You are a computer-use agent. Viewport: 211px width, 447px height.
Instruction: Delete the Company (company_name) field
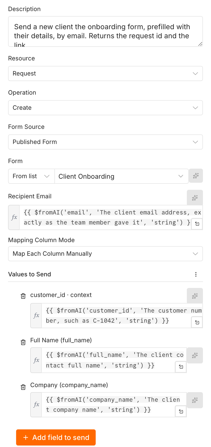click(x=23, y=387)
